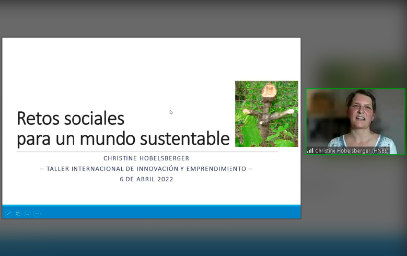
Task: Click the "Retos sociales" title line
Action: tap(71, 119)
